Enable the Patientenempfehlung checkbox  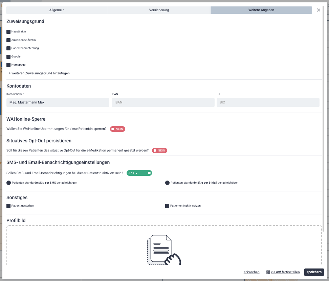point(8,48)
